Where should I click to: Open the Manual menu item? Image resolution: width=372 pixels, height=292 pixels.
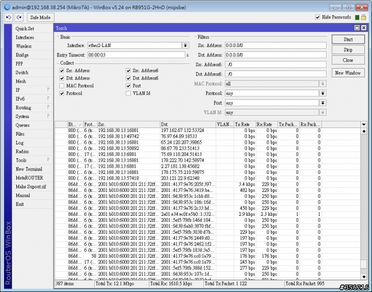33,195
